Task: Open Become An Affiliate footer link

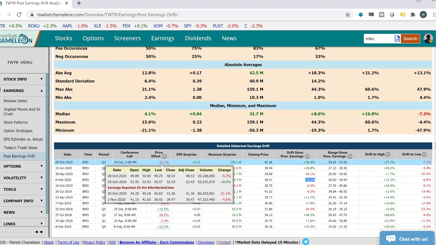Action: (x=157, y=242)
